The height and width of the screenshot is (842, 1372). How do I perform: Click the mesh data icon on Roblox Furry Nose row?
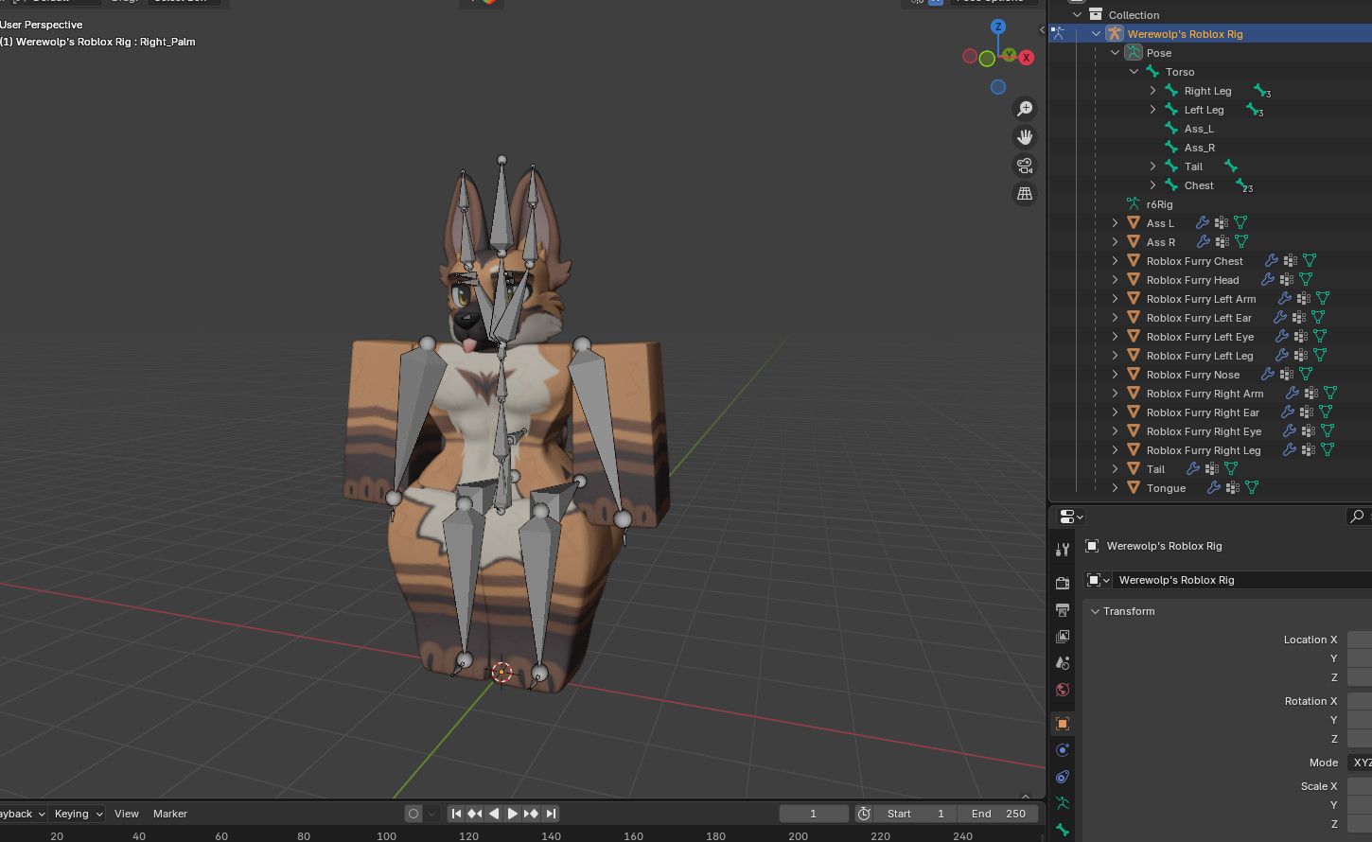(1306, 375)
